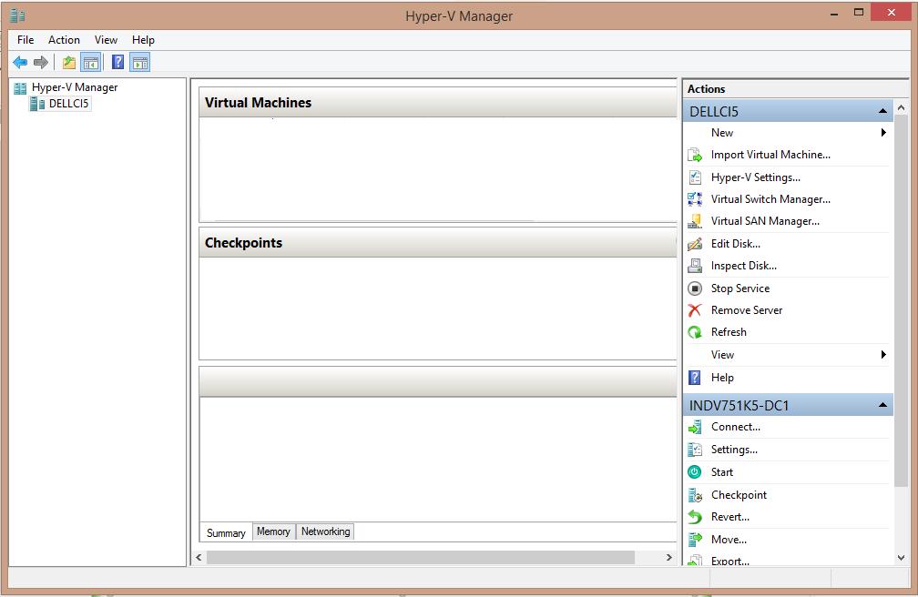Click the green Refresh icon
Viewport: 918px width, 597px height.
[x=694, y=332]
